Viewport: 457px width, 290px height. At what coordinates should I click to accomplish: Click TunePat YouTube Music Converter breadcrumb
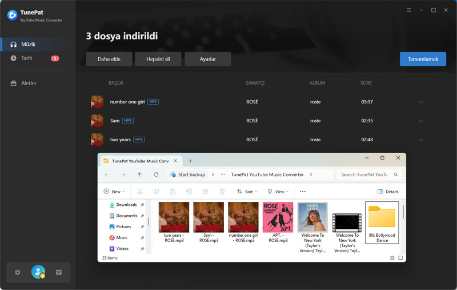pyautogui.click(x=267, y=174)
